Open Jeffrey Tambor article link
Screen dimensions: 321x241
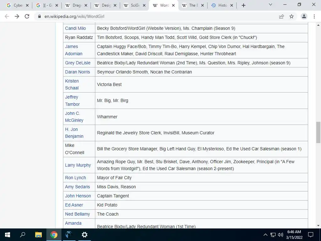pos(72,100)
